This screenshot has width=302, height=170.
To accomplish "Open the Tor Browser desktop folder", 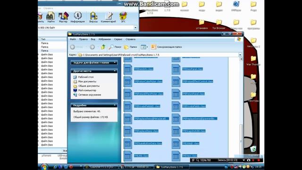I will (219, 24).
